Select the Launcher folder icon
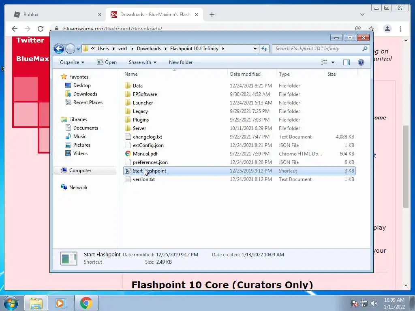The height and width of the screenshot is (311, 415). [x=128, y=102]
